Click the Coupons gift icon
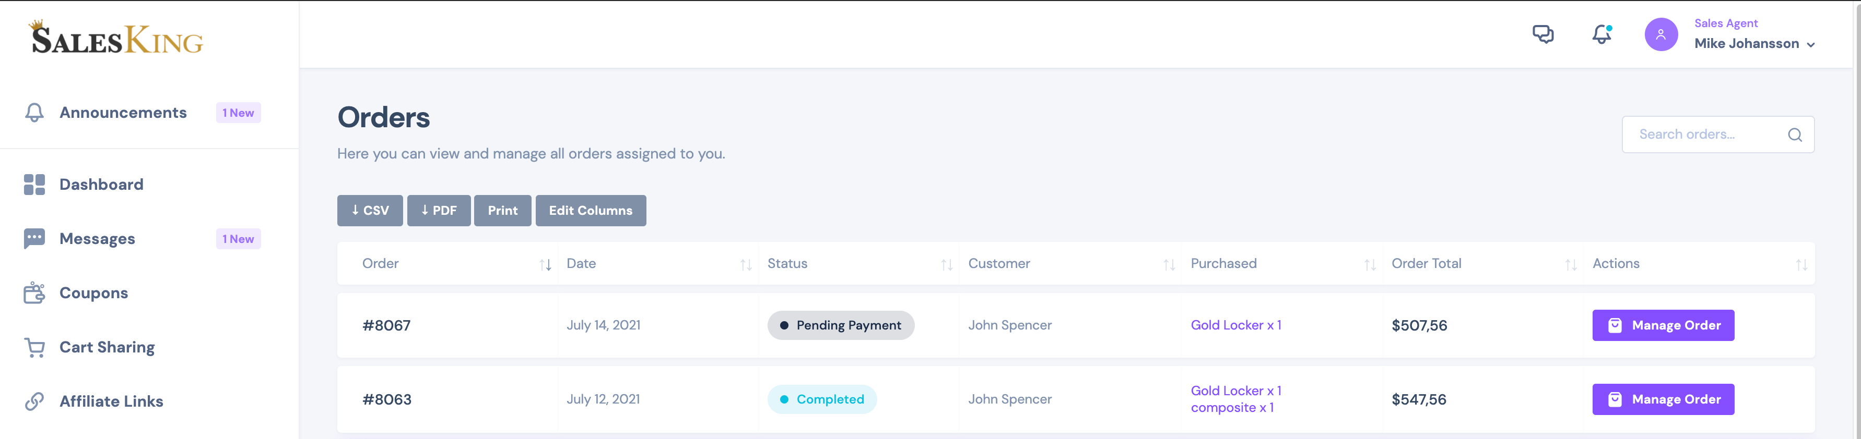The height and width of the screenshot is (439, 1861). point(33,292)
